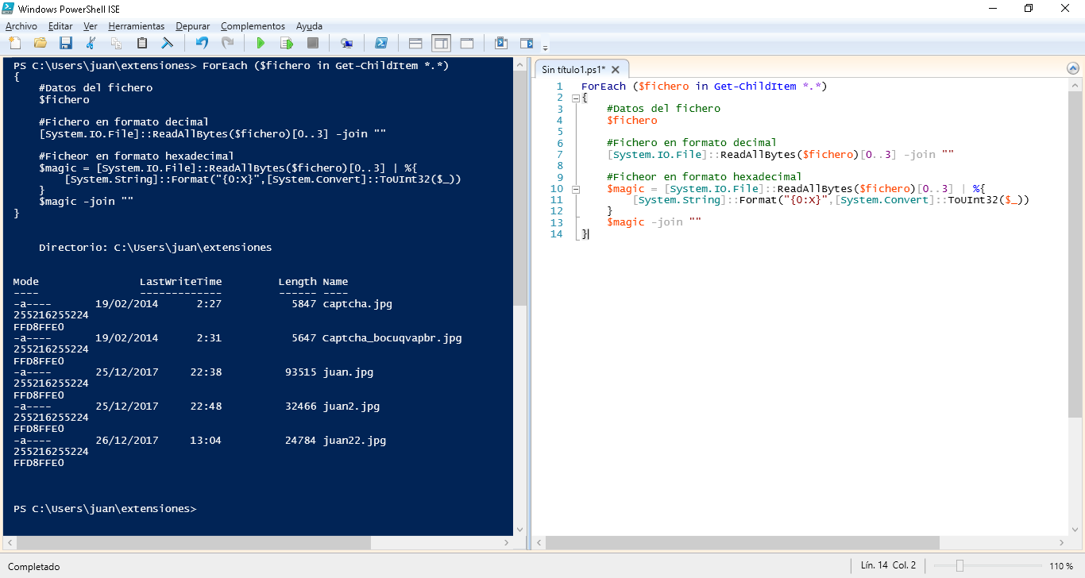1085x578 pixels.
Task: Open the Ver menu
Action: click(x=91, y=26)
